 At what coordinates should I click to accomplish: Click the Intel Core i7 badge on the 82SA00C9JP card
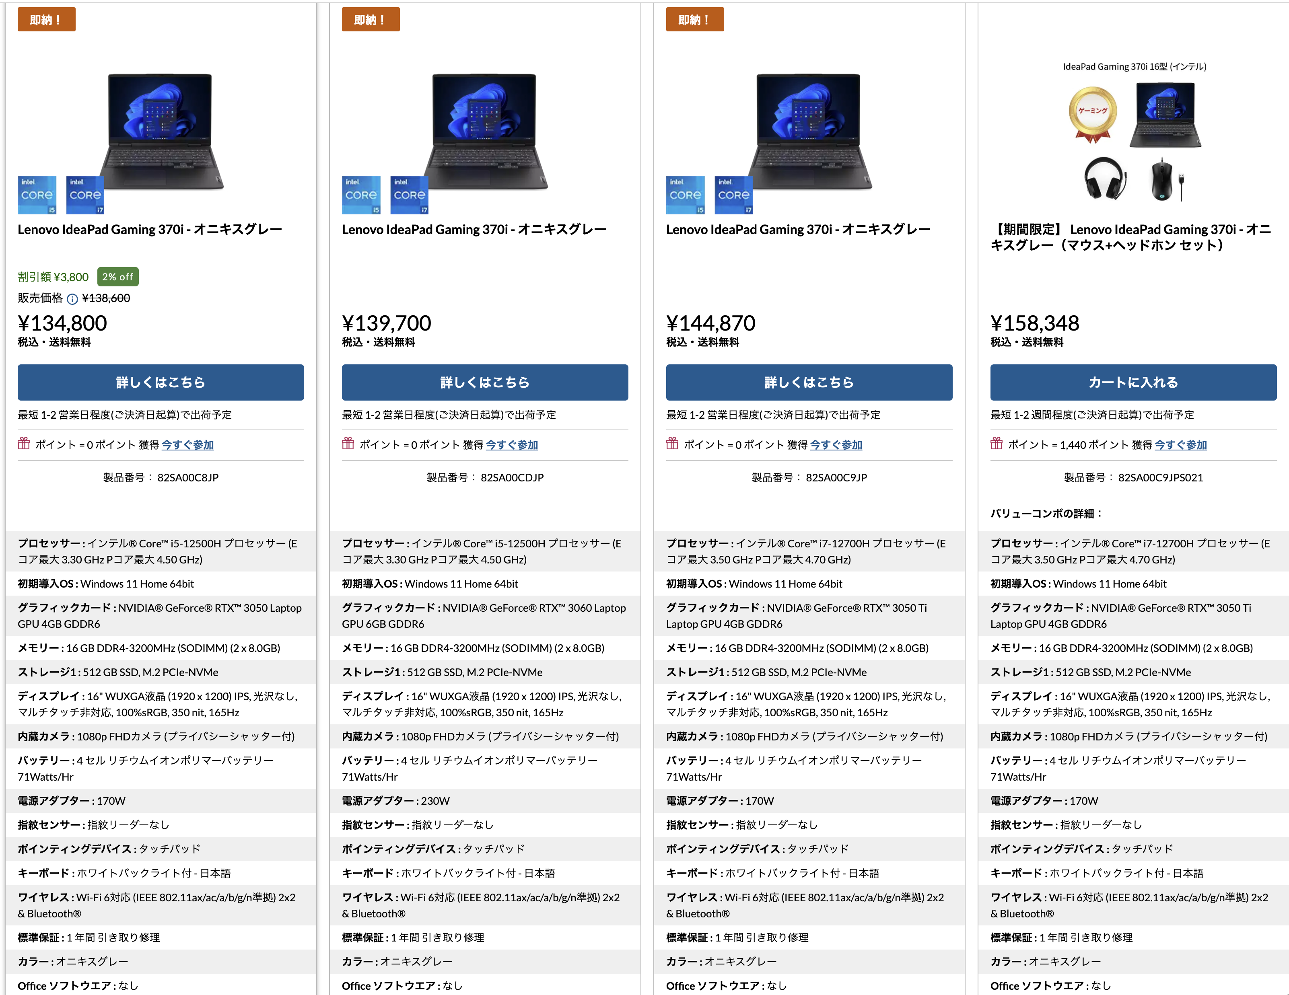[734, 195]
